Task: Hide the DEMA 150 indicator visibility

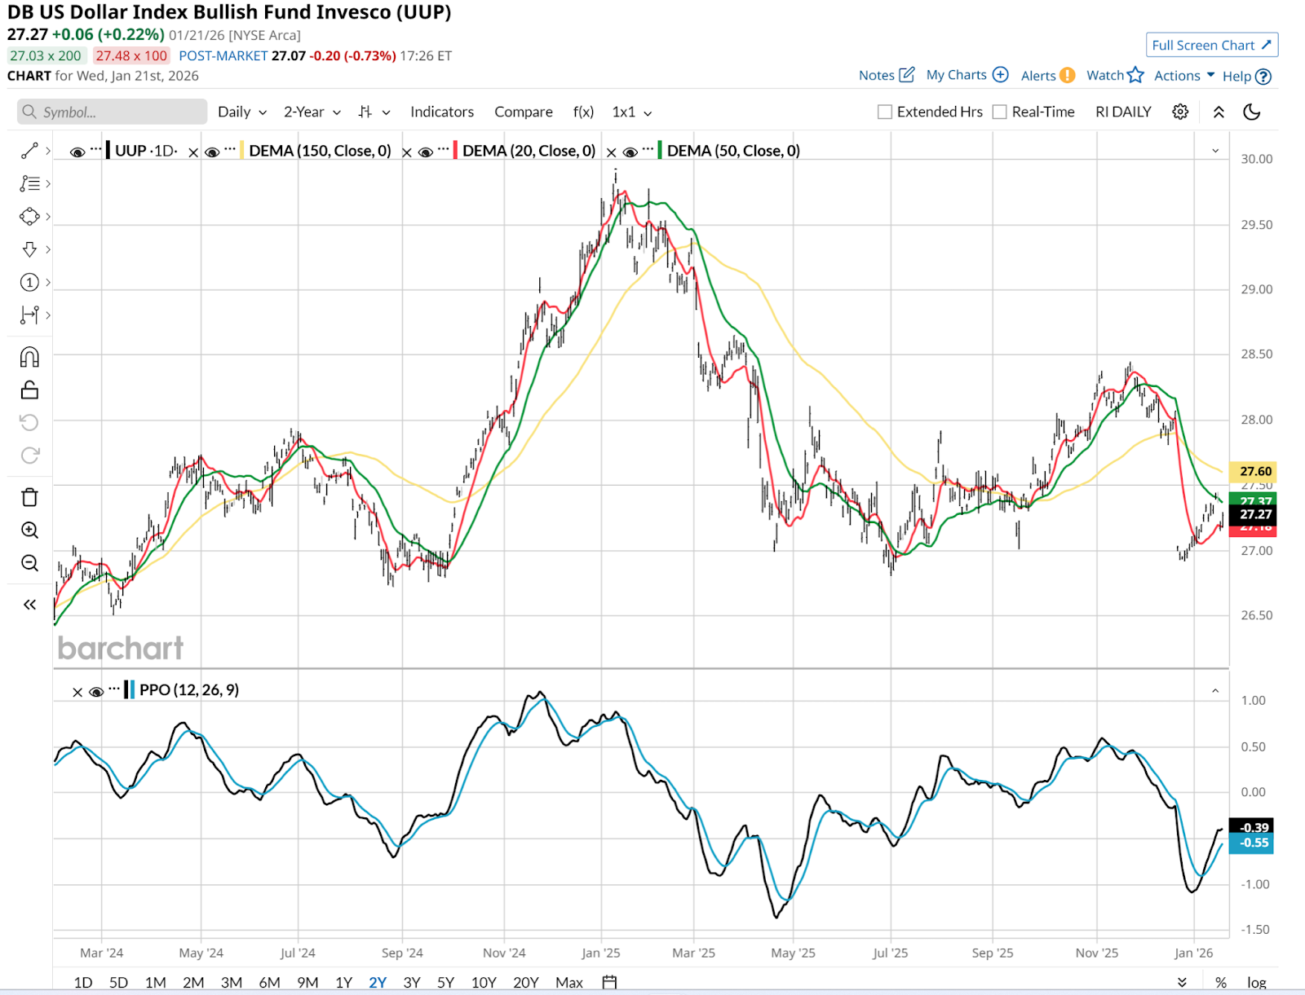Action: (212, 152)
